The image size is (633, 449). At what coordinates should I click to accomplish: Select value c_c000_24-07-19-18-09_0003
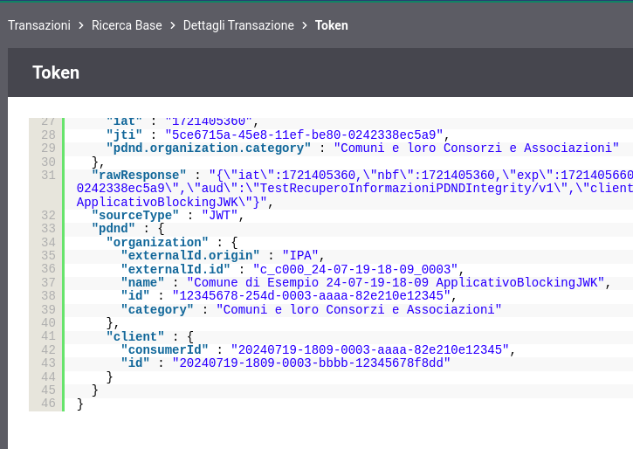[x=355, y=269]
